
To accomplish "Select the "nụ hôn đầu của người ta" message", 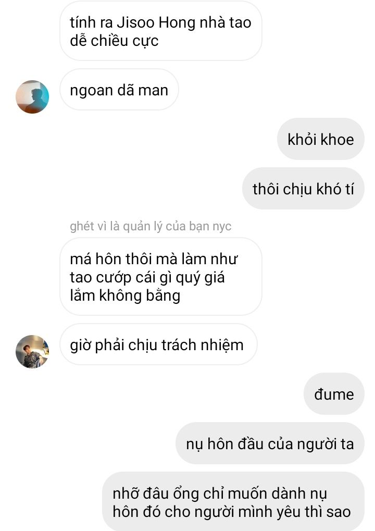I will [x=270, y=443].
